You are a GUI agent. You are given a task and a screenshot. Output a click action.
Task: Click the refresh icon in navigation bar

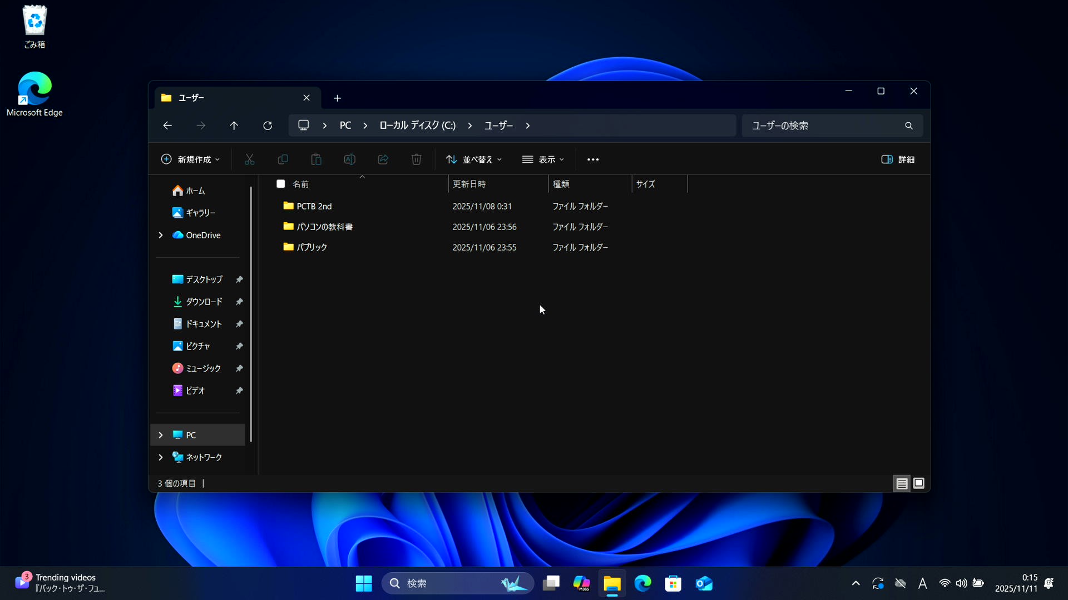[x=268, y=126]
